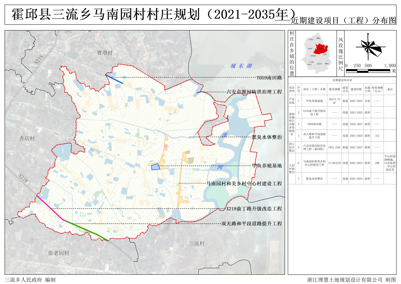Click investment value 312 in table
401x284 pixels.
[377, 136]
